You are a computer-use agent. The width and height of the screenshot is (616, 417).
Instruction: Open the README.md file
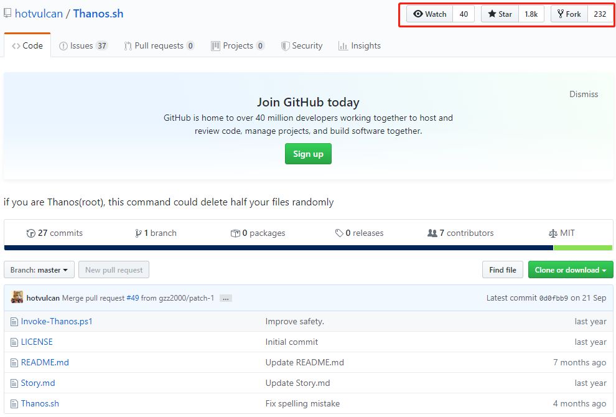45,362
